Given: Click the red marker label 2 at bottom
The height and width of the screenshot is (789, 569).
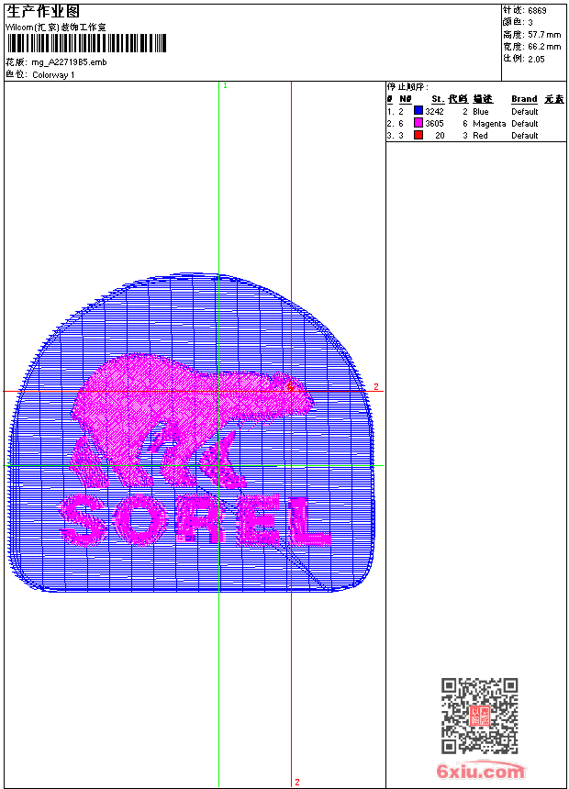Looking at the screenshot, I should (x=297, y=782).
